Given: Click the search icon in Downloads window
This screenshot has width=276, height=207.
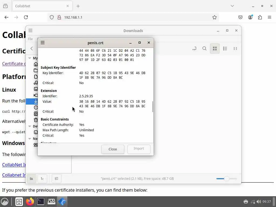Looking at the screenshot, I should (x=204, y=49).
